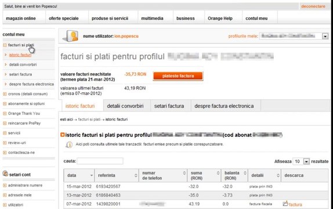Screen dimensions: 333x209
Task: Expand servicii sidebar section
Action: 5,133
